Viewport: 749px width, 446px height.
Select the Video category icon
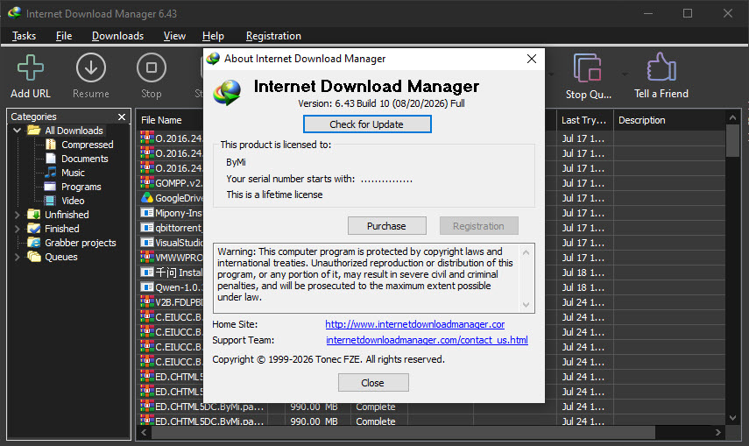pyautogui.click(x=50, y=201)
